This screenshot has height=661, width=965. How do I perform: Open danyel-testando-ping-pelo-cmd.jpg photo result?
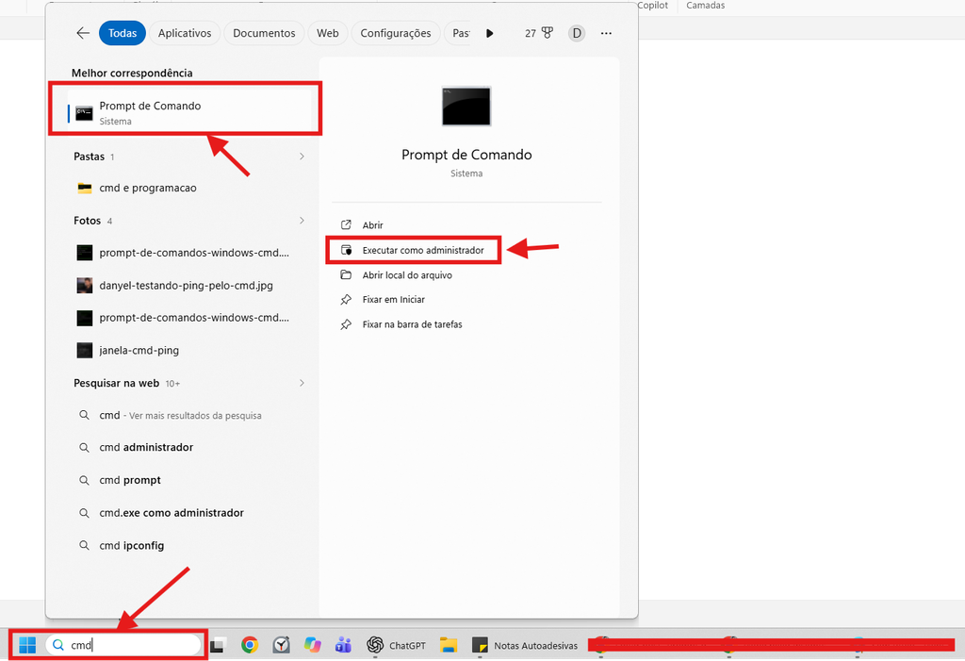point(190,285)
